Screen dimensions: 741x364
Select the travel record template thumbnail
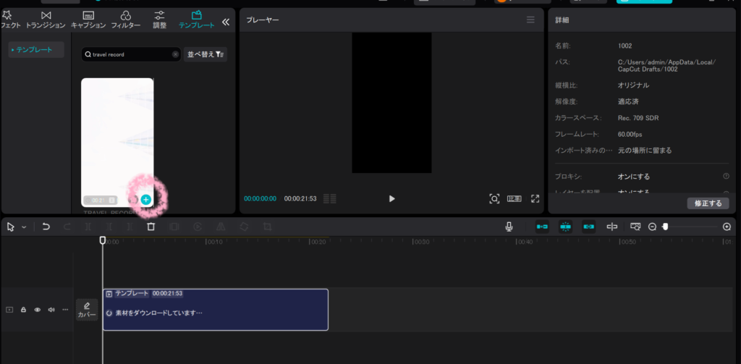(117, 142)
